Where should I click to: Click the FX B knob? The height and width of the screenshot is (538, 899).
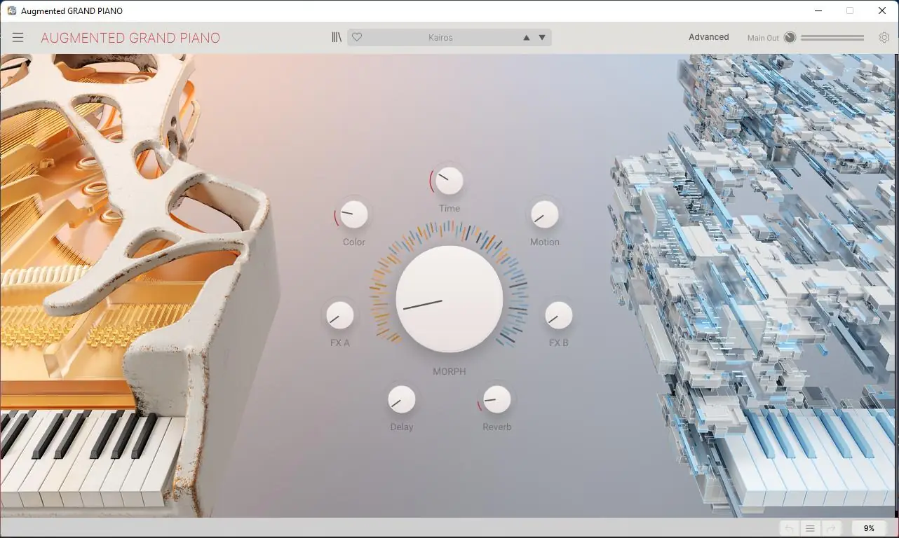tap(559, 315)
